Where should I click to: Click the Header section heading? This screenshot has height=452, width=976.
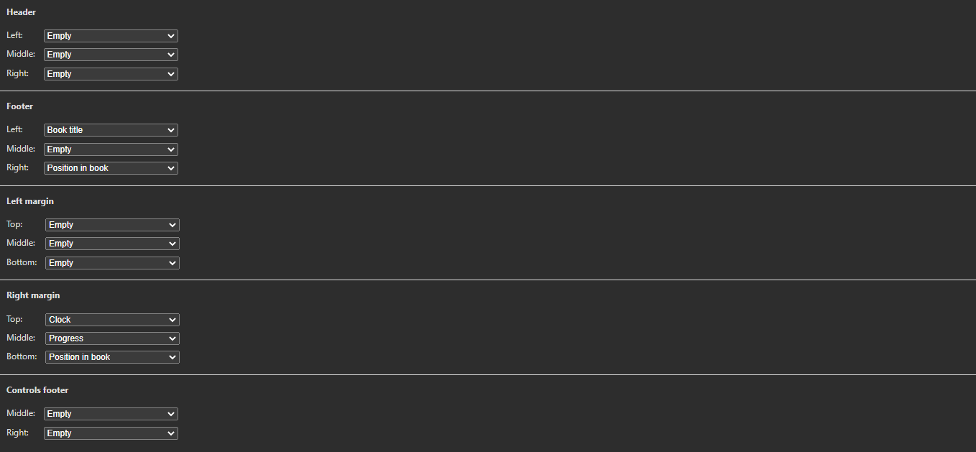click(x=22, y=12)
